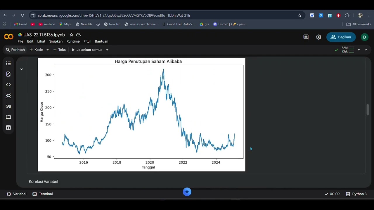Click the notebook vertical scrollbar thumb
Image resolution: width=374 pixels, height=210 pixels.
coord(368,110)
